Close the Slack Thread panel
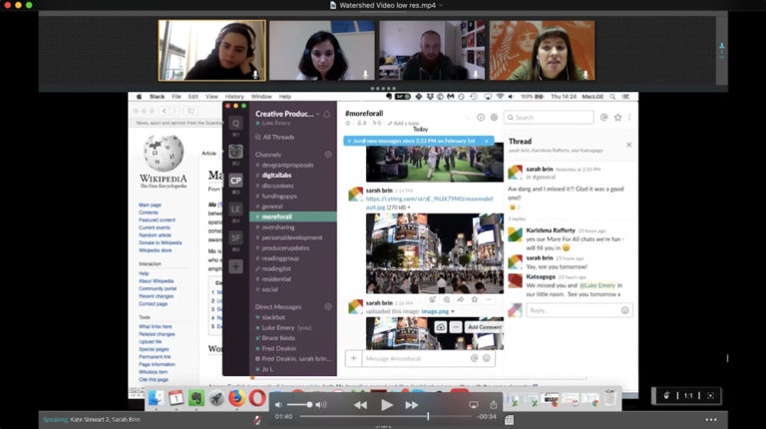 click(x=628, y=145)
